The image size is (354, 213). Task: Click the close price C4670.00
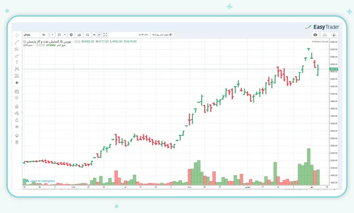click(x=130, y=42)
